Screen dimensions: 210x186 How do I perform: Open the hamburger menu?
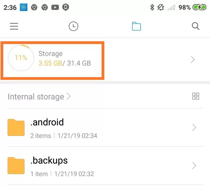pyautogui.click(x=14, y=26)
